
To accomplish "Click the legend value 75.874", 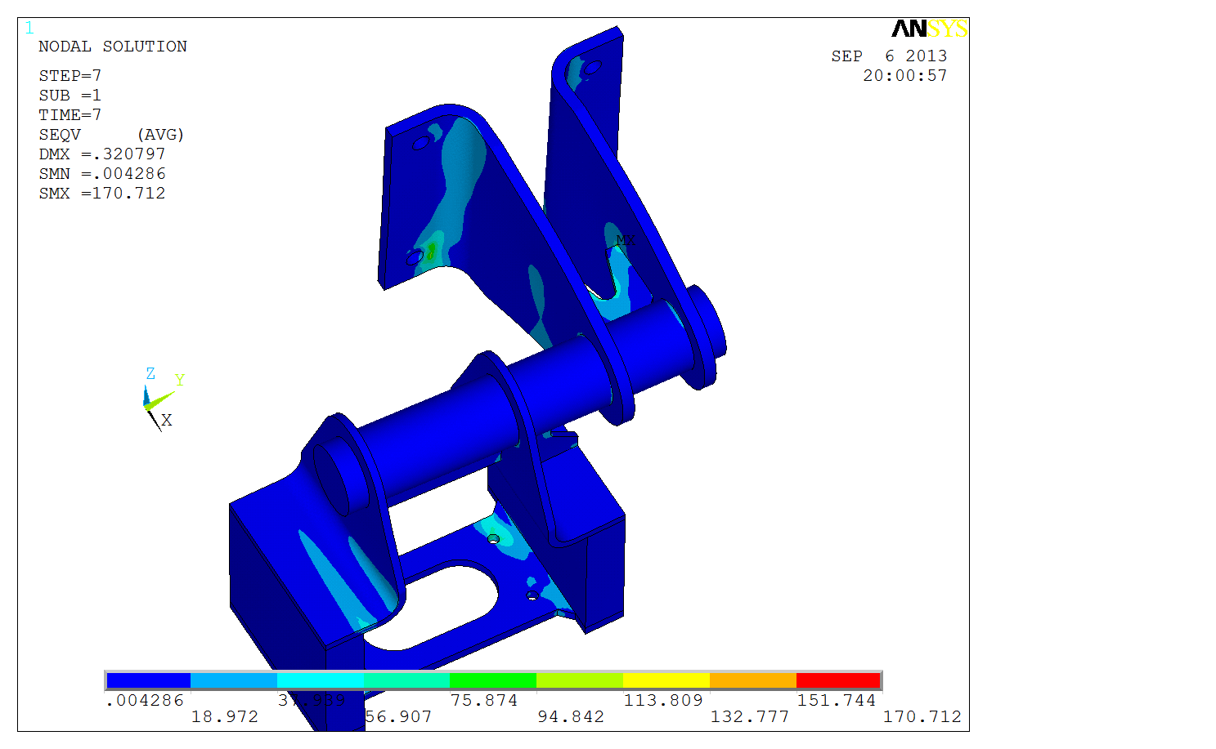I will [484, 701].
